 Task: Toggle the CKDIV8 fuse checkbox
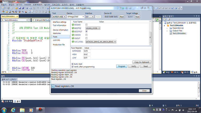click(86, 35)
